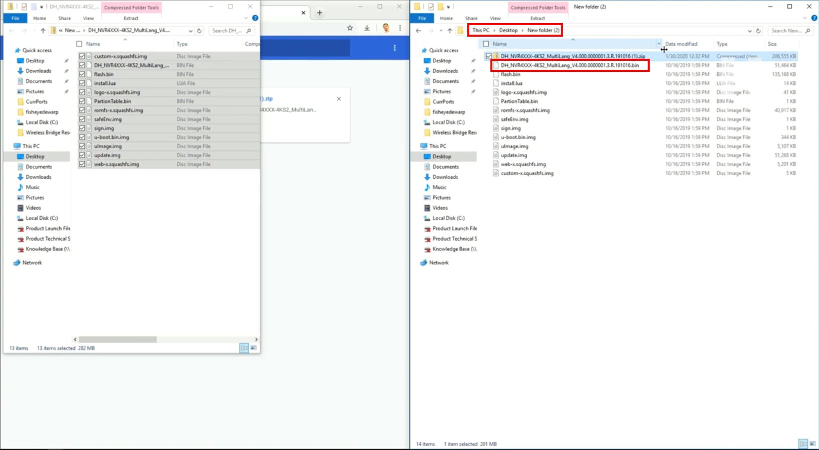Refresh the New folder (2) address bar
Viewport: 819px width, 450px height.
coord(758,31)
